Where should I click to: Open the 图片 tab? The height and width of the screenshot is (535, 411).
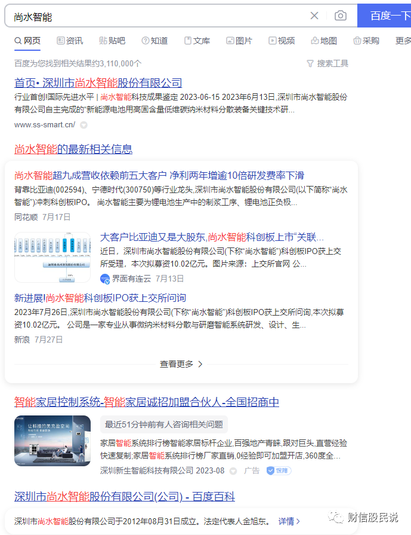[x=239, y=41]
